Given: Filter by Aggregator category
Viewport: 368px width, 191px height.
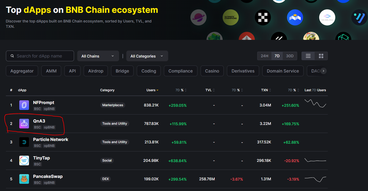Looking at the screenshot, I should pos(22,71).
